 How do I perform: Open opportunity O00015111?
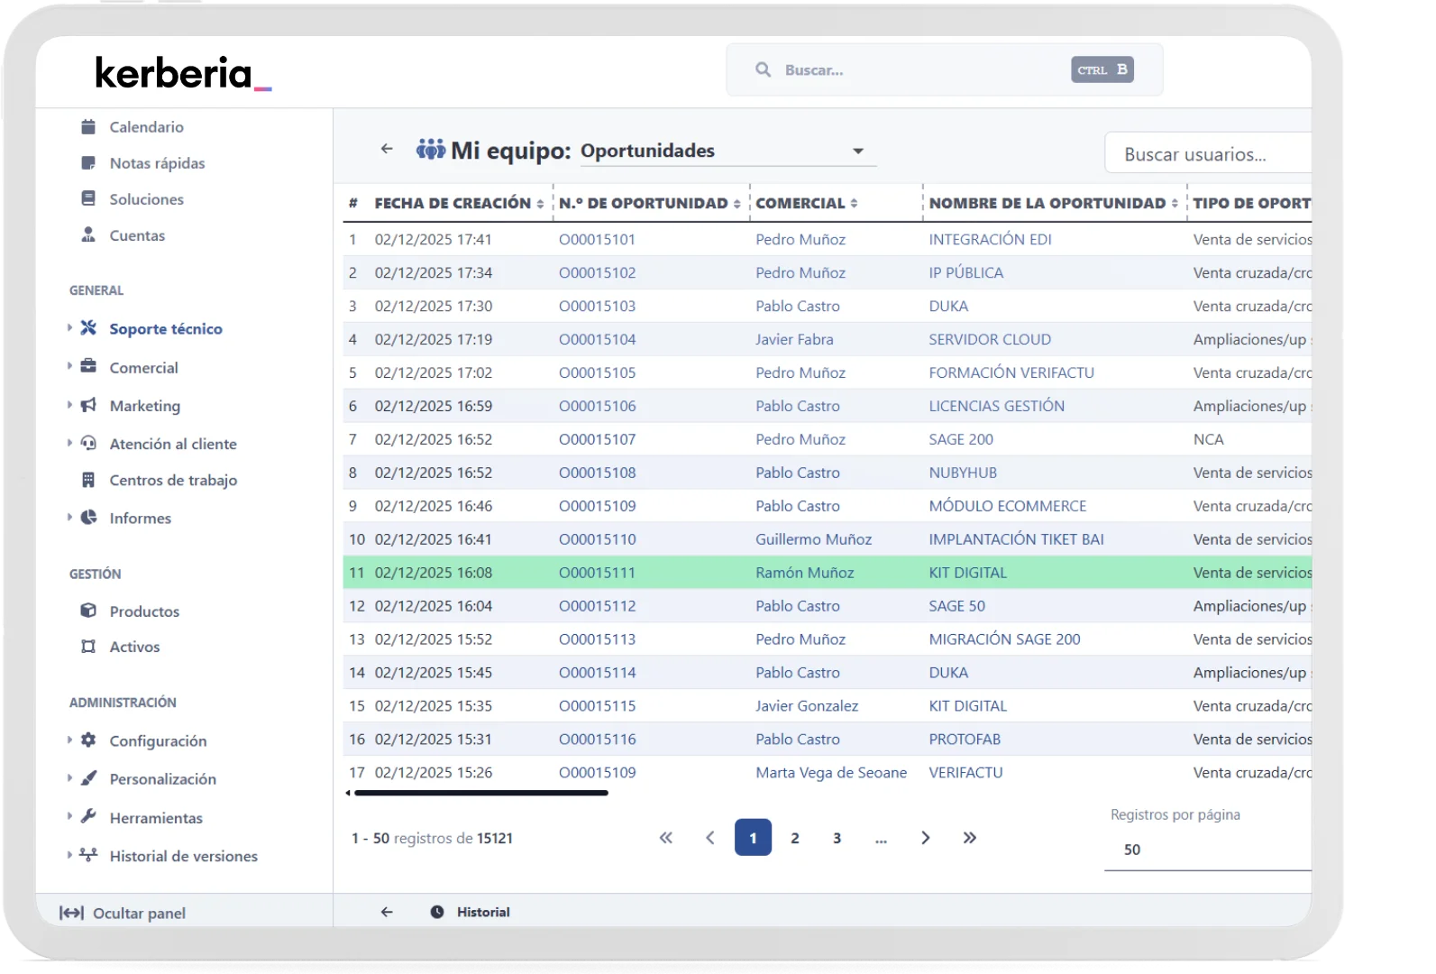coord(597,573)
